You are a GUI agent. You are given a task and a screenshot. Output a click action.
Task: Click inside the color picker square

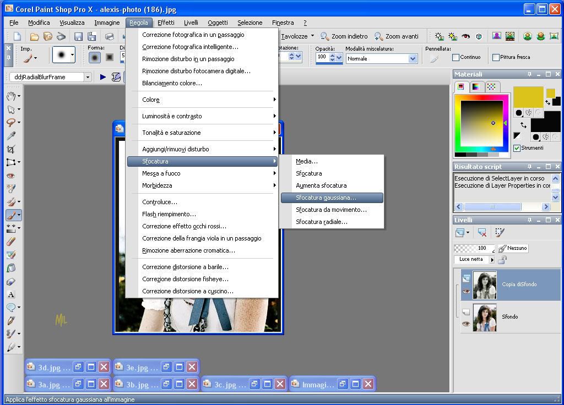481,123
